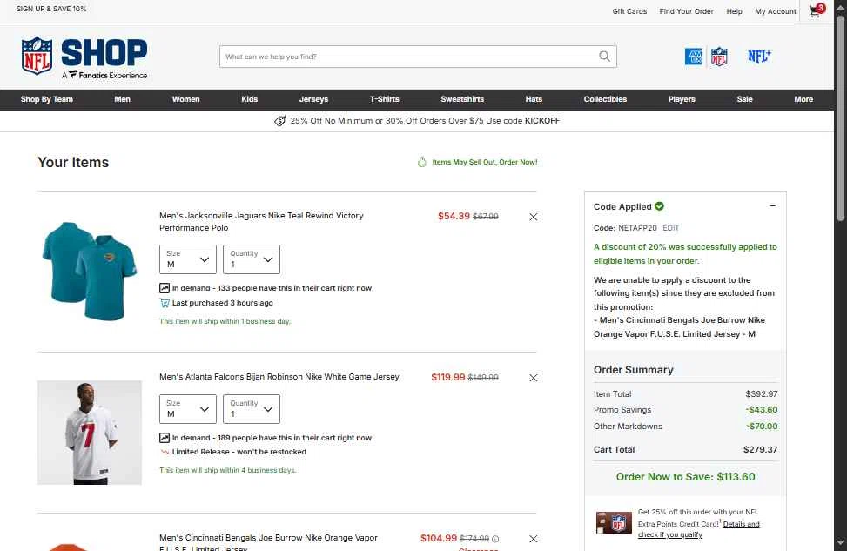
Task: Open the Help link
Action: coord(734,11)
